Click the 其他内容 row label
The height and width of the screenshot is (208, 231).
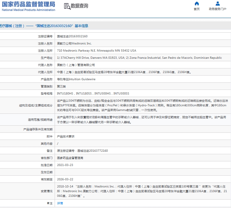[x=47, y=144]
